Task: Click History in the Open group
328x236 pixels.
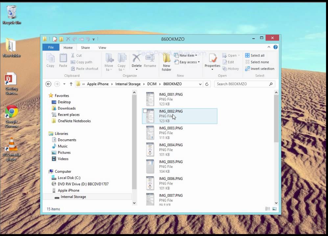Action: pos(230,69)
